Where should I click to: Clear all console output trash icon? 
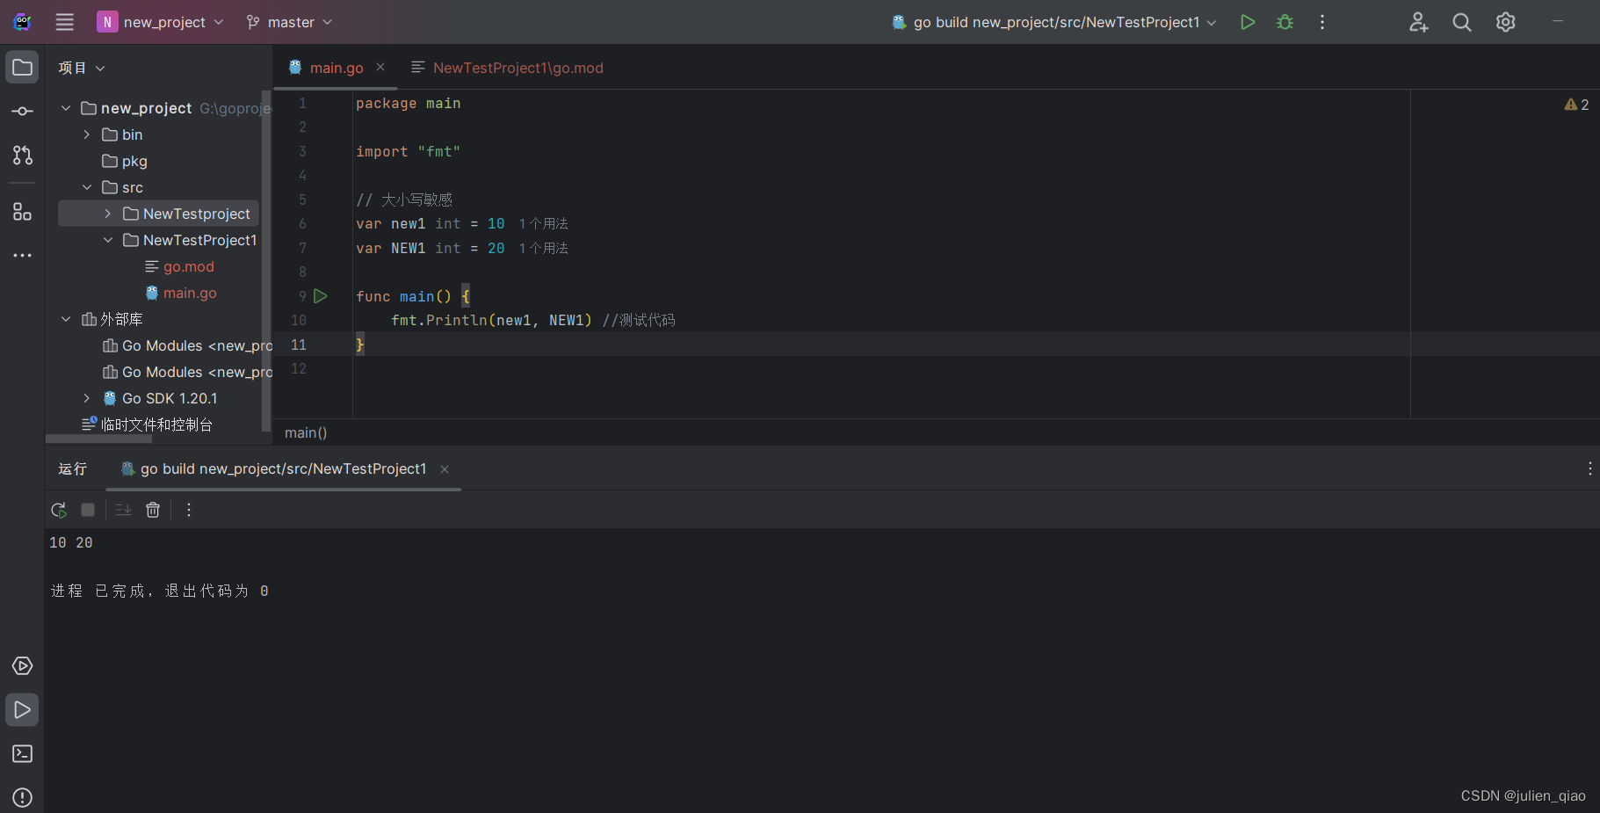tap(153, 510)
